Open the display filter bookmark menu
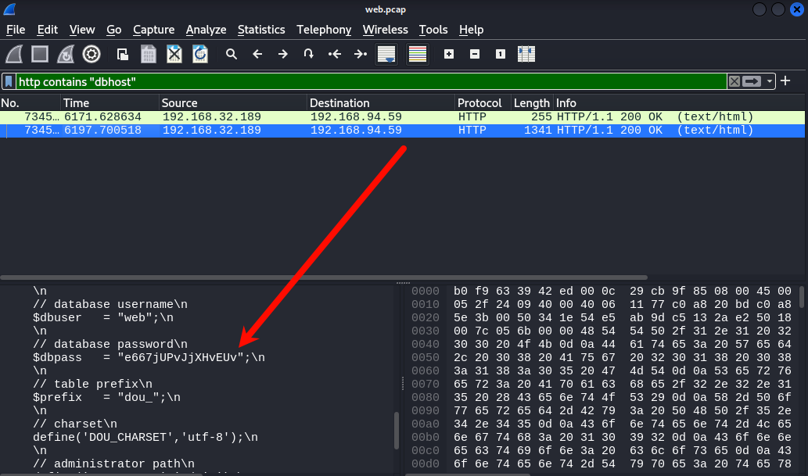The image size is (808, 476). click(8, 81)
